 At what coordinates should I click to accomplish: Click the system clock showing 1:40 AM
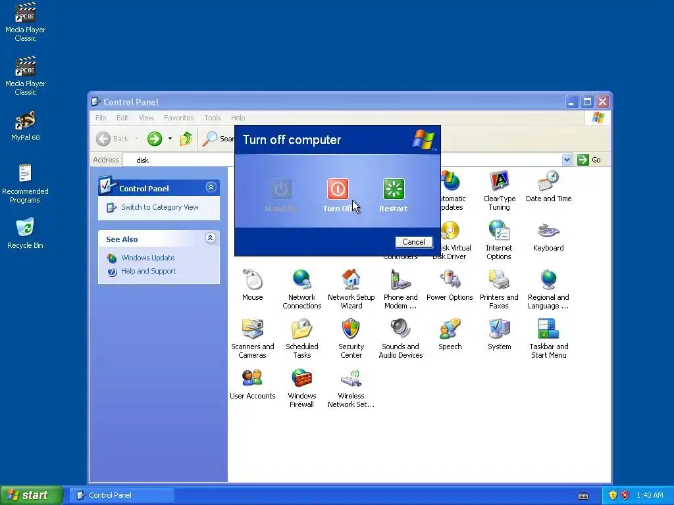[650, 495]
